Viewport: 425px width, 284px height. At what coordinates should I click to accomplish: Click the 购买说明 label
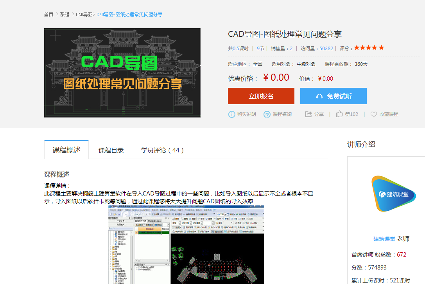coord(246,114)
